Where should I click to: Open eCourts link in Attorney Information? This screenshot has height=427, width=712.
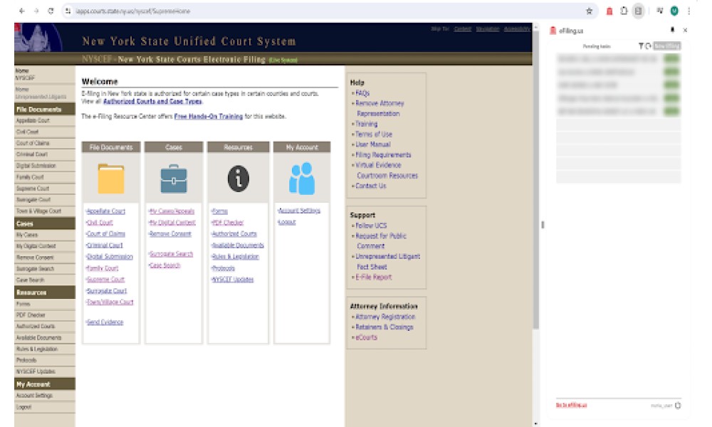tap(366, 337)
